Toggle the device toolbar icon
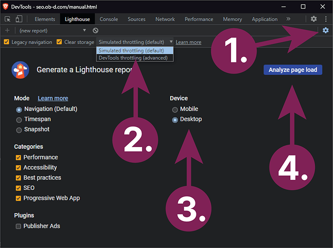Image resolution: width=333 pixels, height=248 pixels. (19, 19)
